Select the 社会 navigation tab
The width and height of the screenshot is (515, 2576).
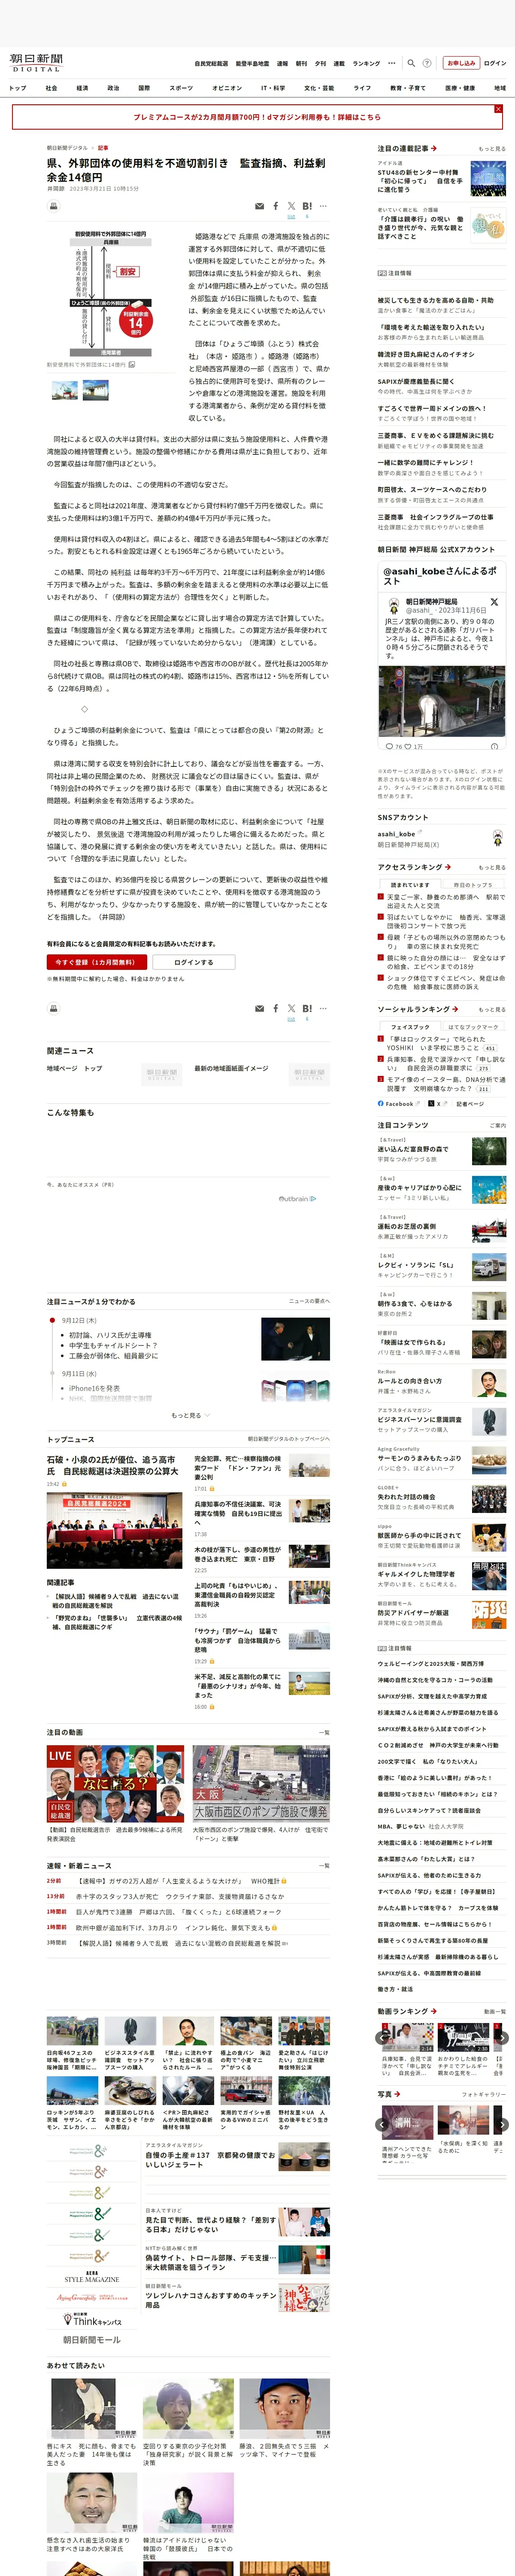click(51, 88)
